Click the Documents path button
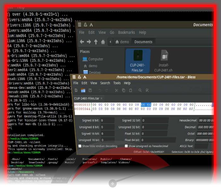Viewport: 221px width, 189px height. [x=143, y=42]
